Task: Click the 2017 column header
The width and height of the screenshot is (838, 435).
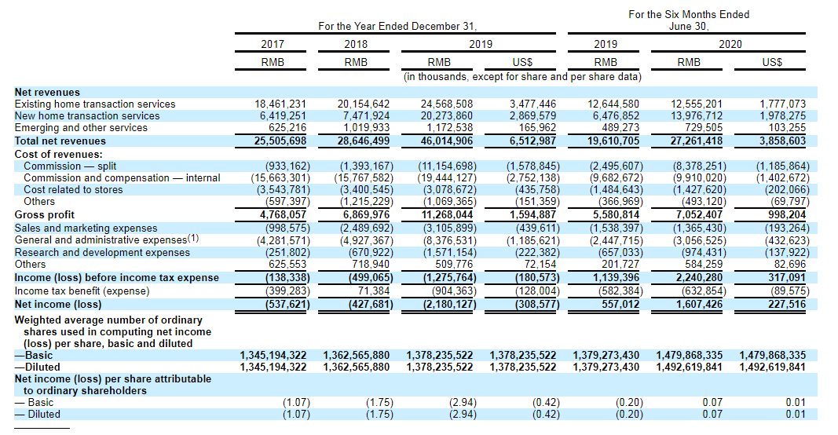Action: pyautogui.click(x=273, y=44)
